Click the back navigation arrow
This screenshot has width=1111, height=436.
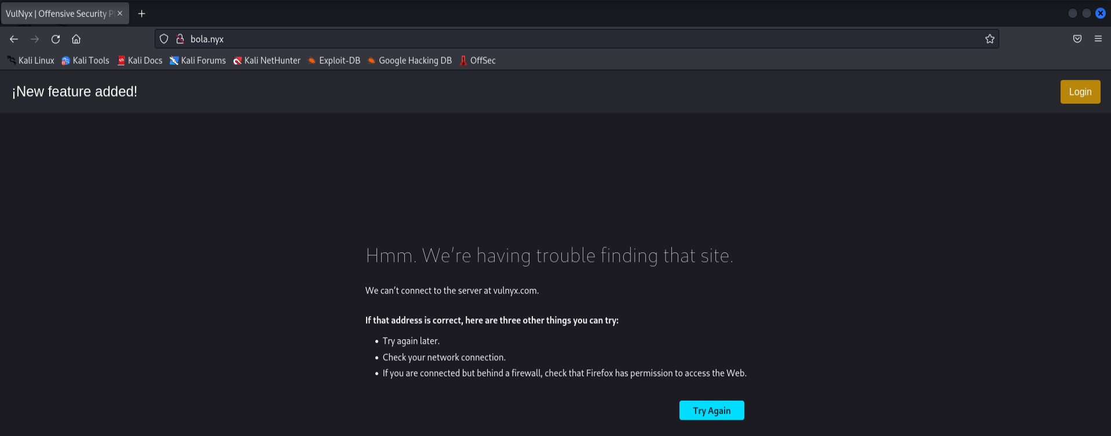tap(14, 39)
